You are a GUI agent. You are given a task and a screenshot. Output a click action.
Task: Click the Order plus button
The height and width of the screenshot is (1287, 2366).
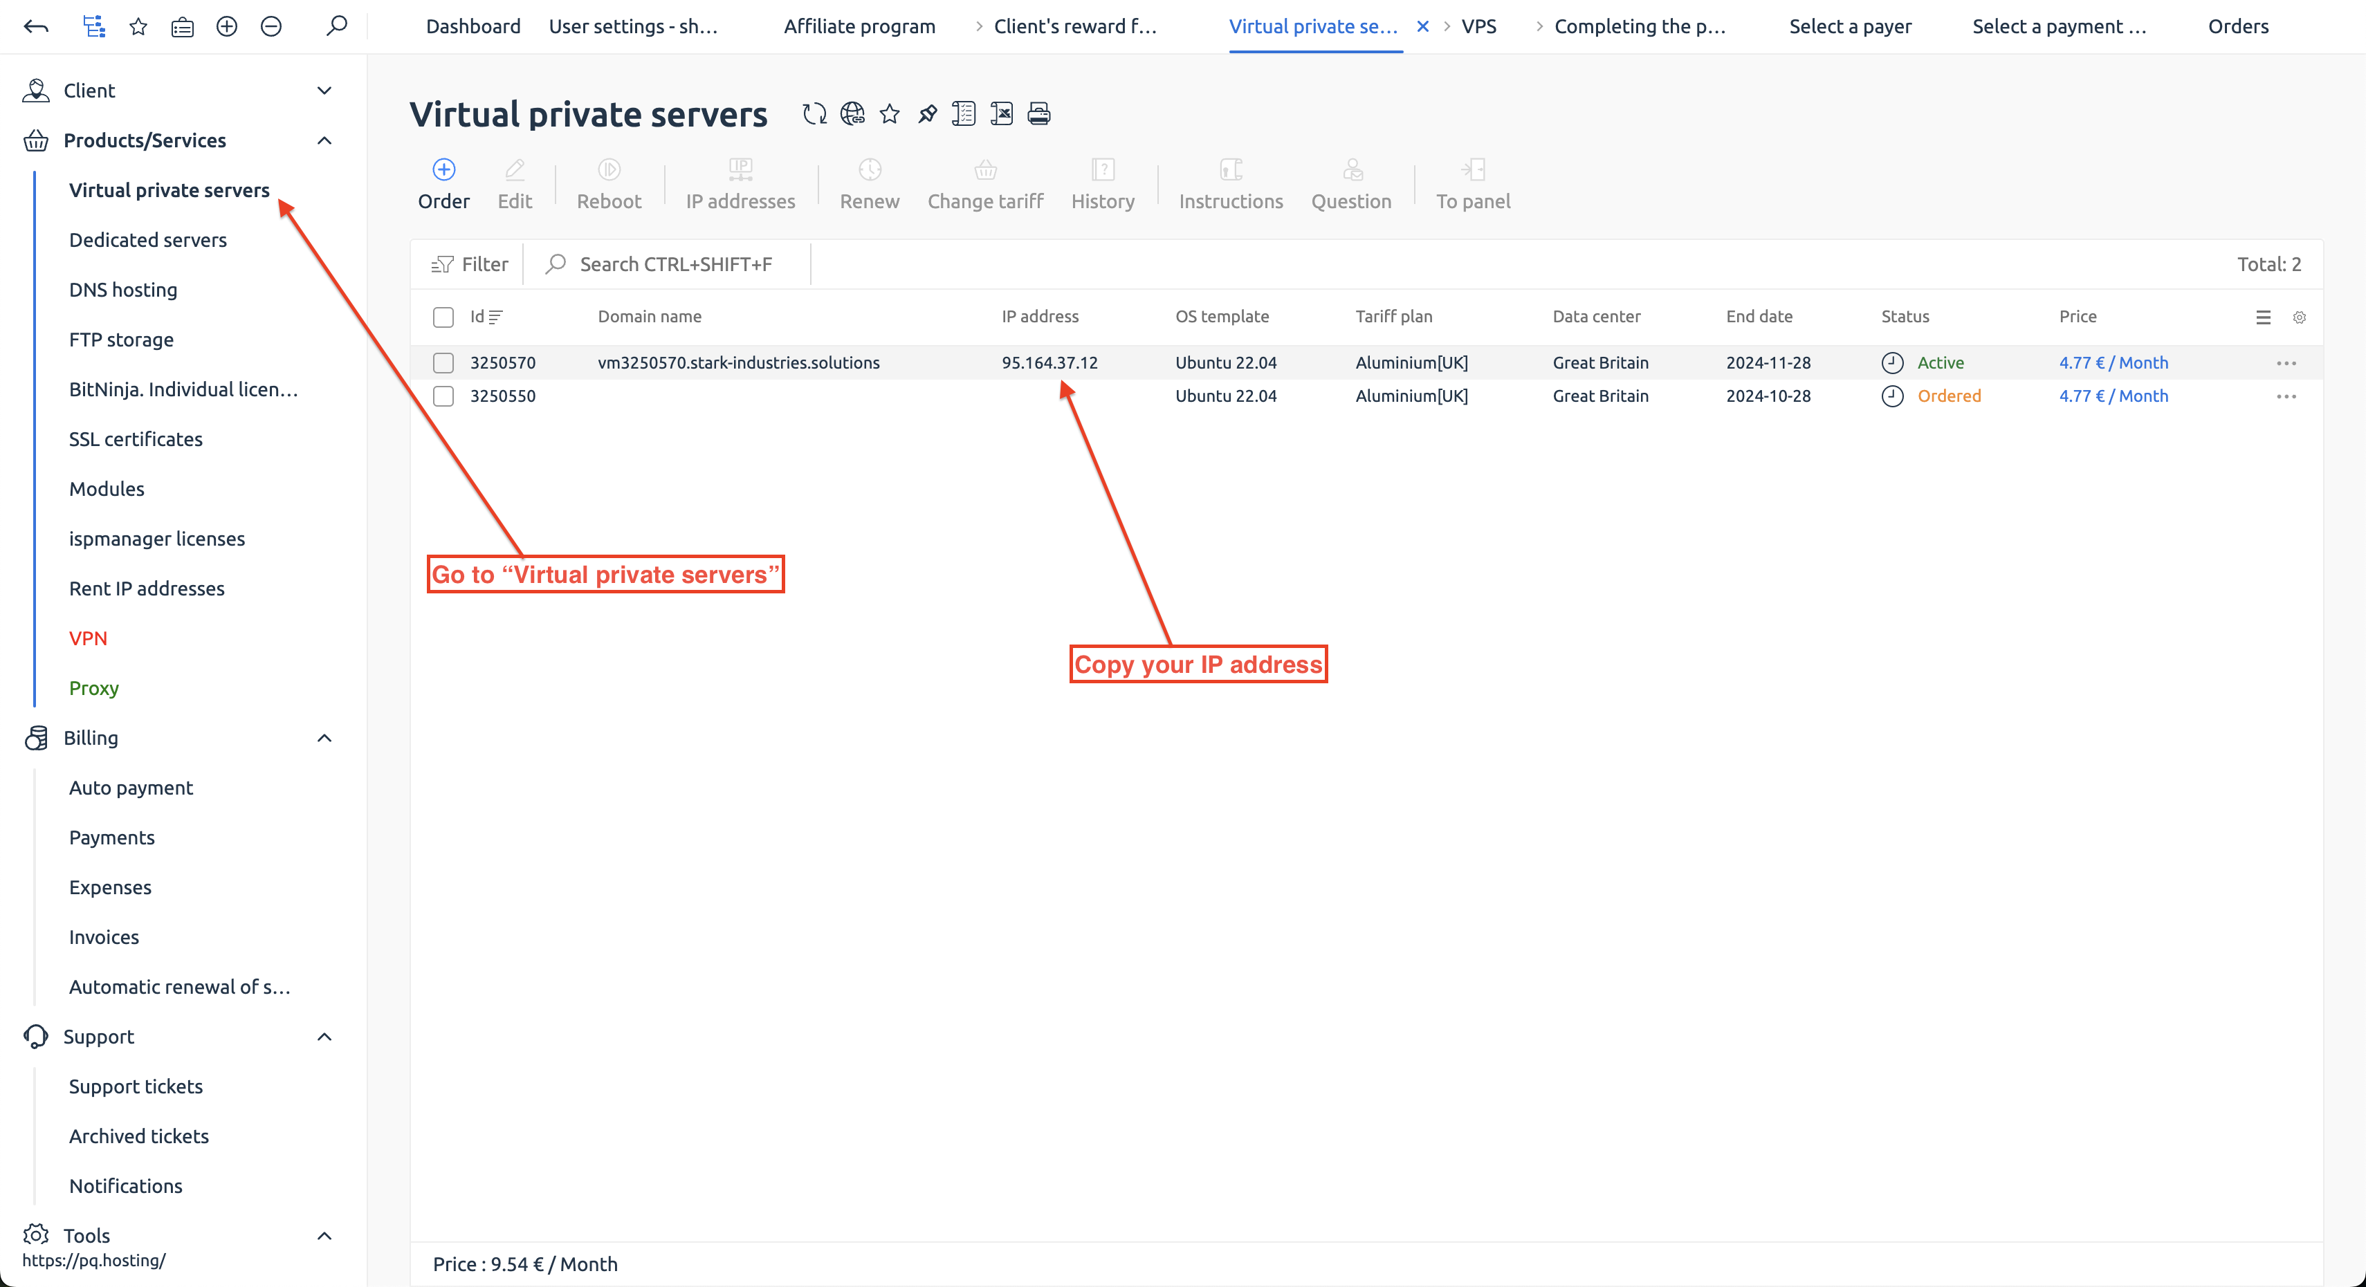pyautogui.click(x=443, y=185)
